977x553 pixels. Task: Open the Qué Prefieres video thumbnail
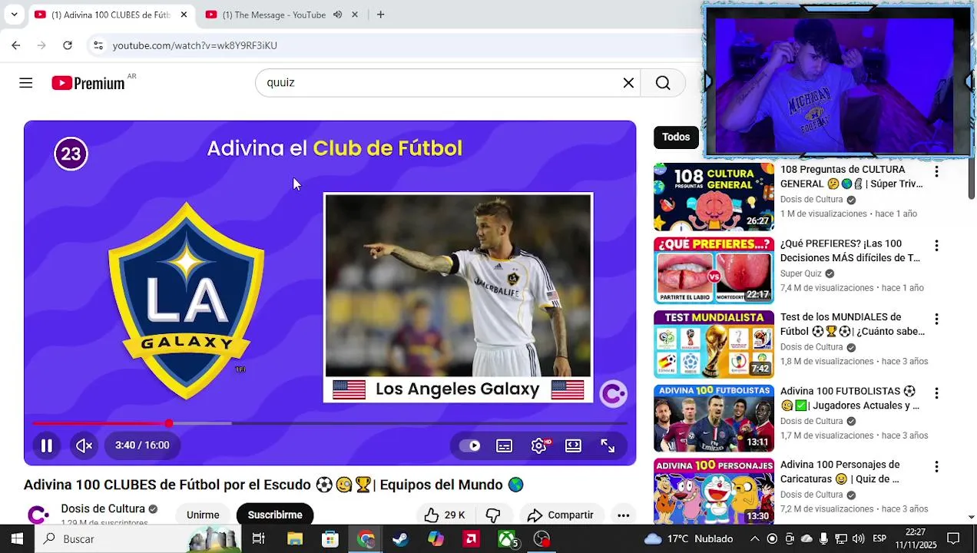714,270
